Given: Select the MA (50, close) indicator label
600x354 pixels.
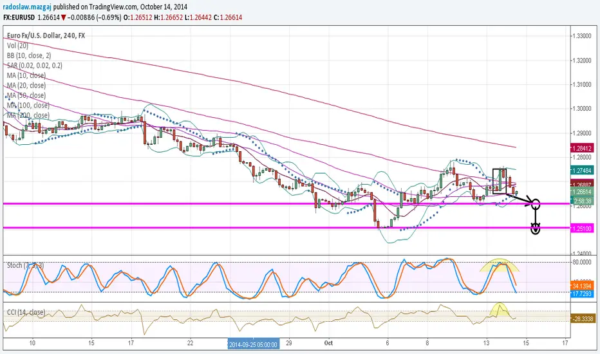Looking at the screenshot, I should pos(26,95).
